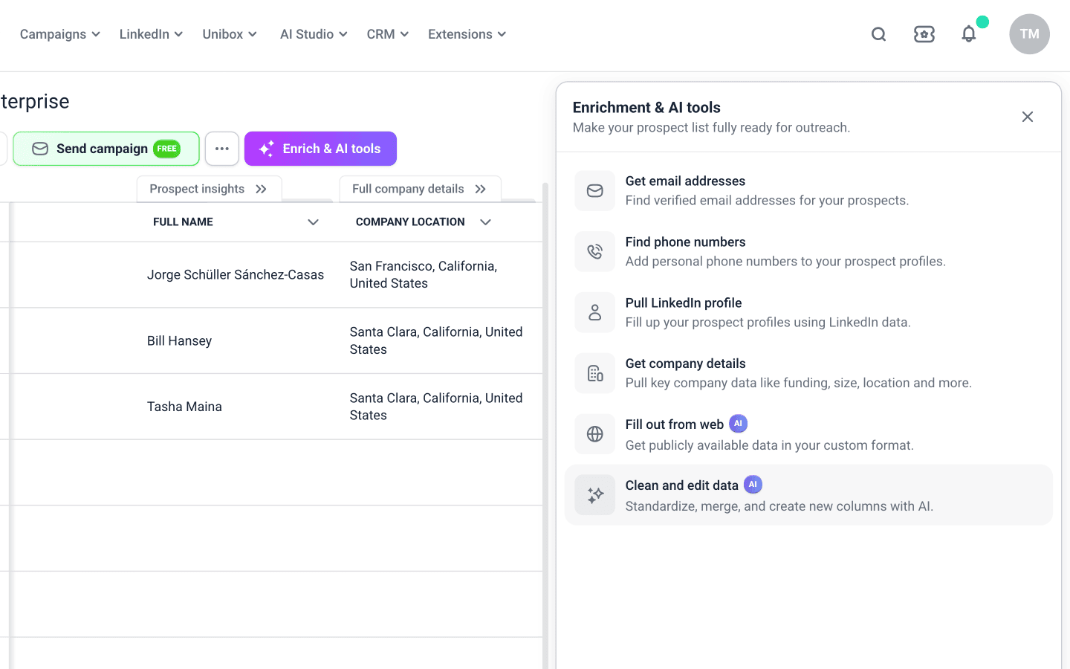
Task: Click the FREE badge on Send campaign
Action: coord(167,149)
